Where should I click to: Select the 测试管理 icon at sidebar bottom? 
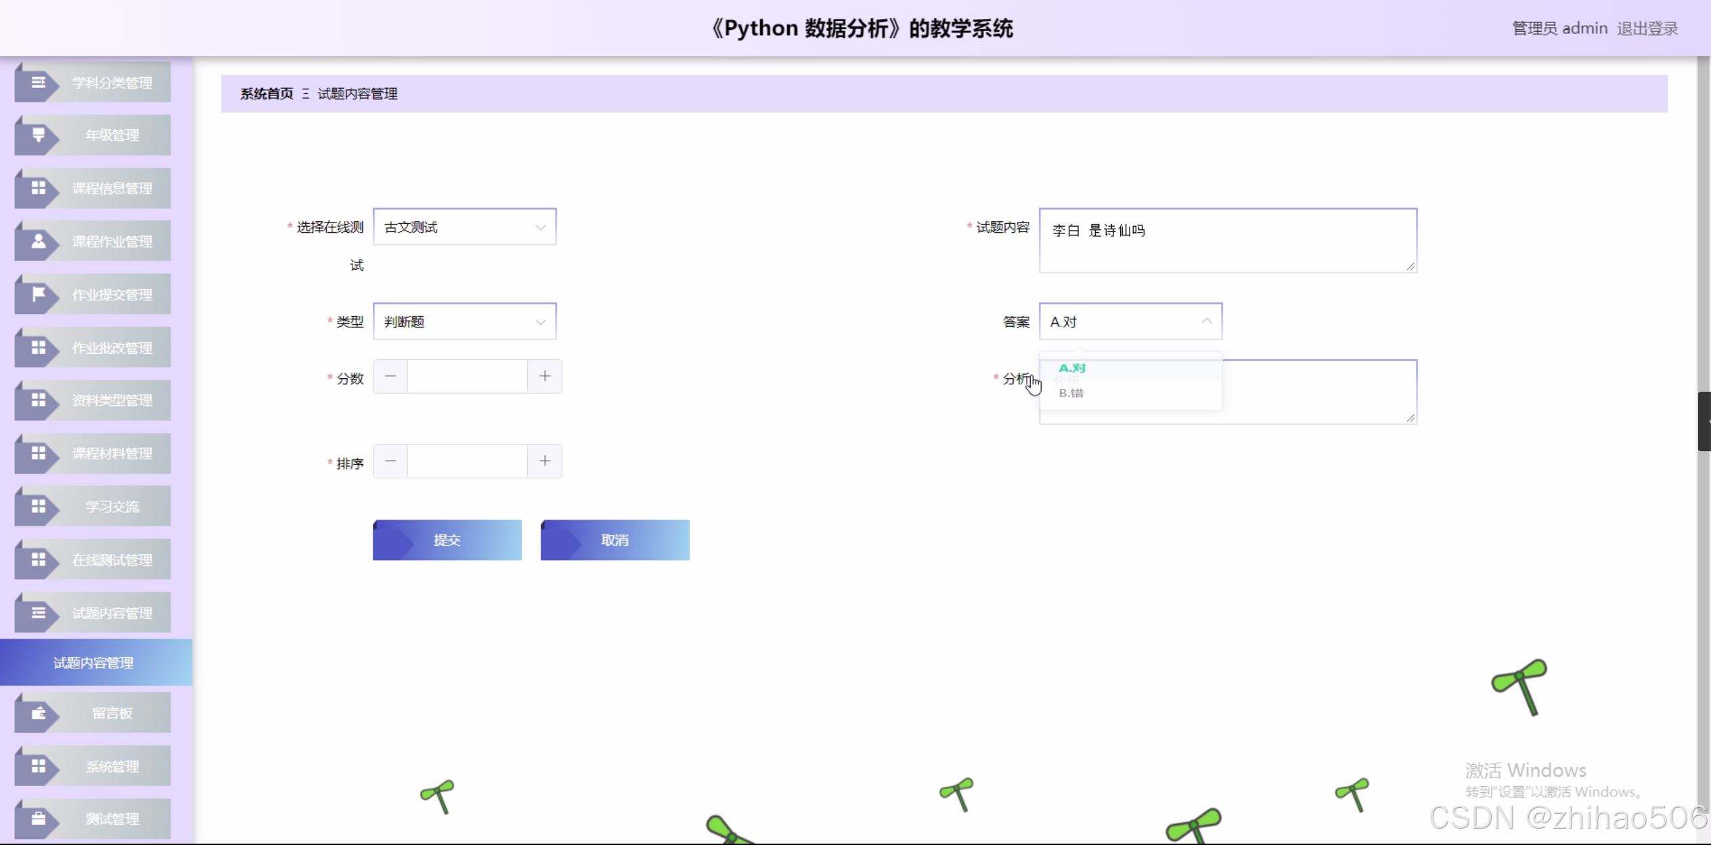coord(39,819)
